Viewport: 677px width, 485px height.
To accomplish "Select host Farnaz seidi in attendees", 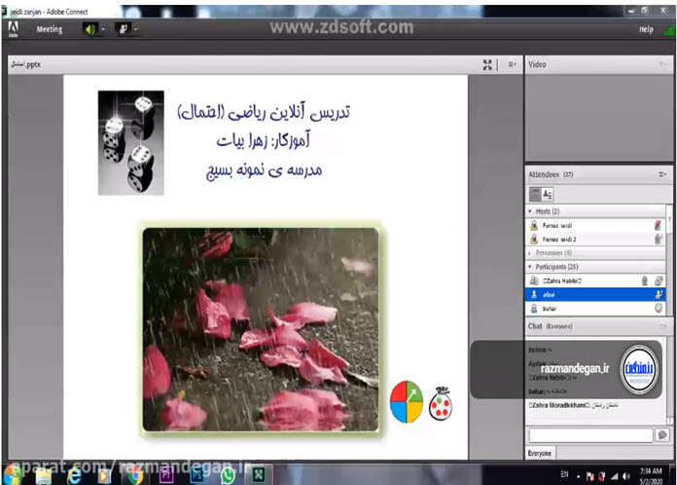I will point(595,225).
